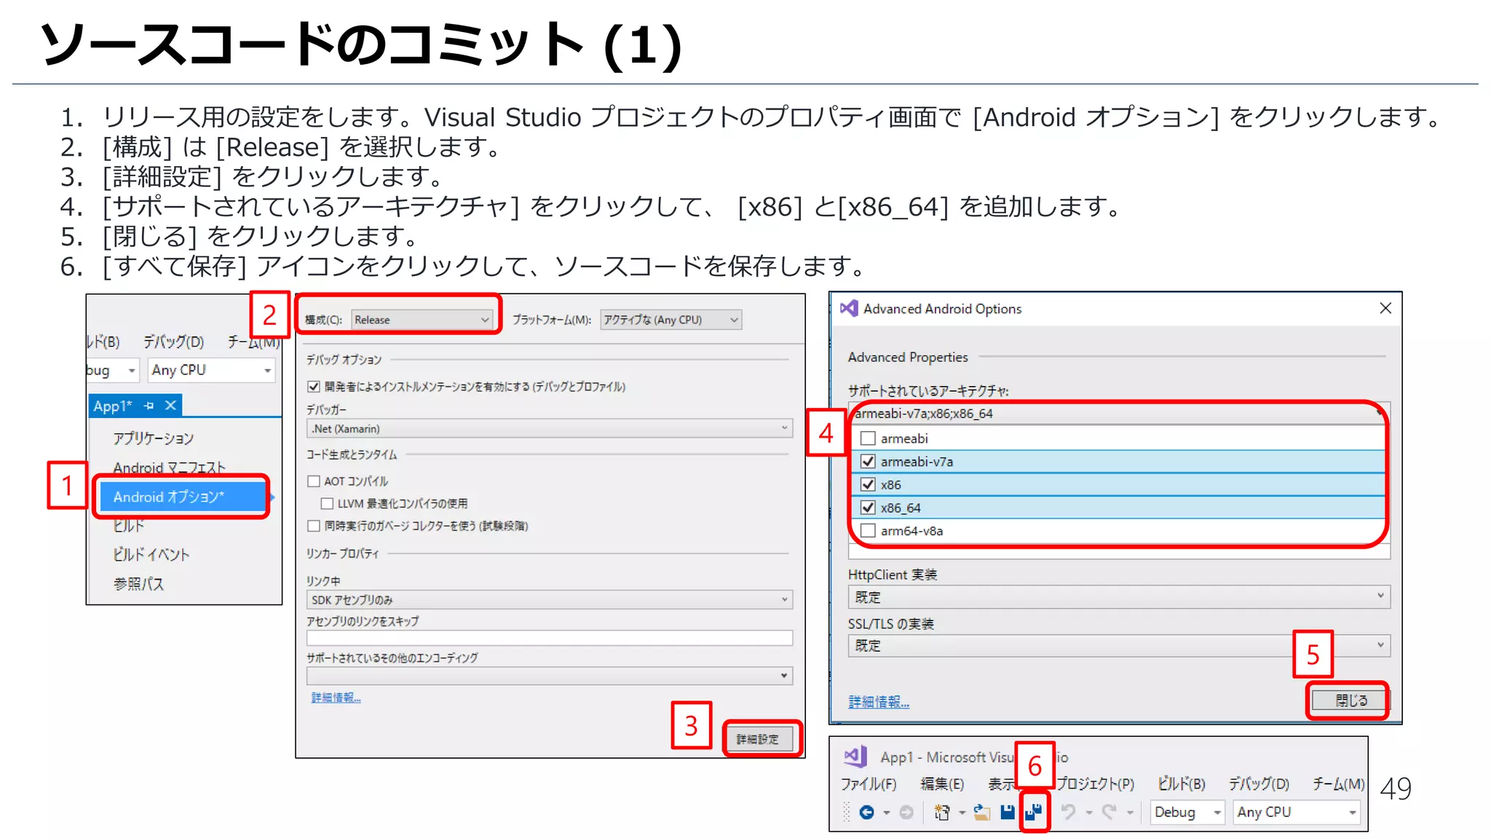Open the bottom toolbar Any CPU dropdown

point(1296,812)
